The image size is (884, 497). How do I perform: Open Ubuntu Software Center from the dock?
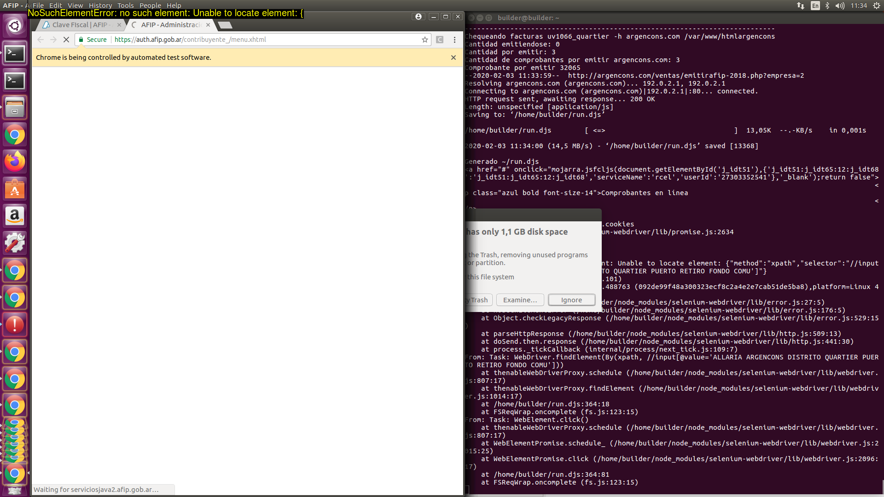(x=15, y=189)
